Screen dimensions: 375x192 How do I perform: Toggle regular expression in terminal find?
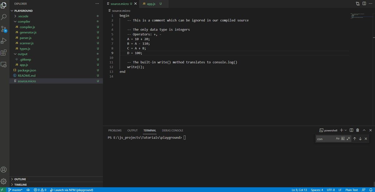tap(348, 139)
